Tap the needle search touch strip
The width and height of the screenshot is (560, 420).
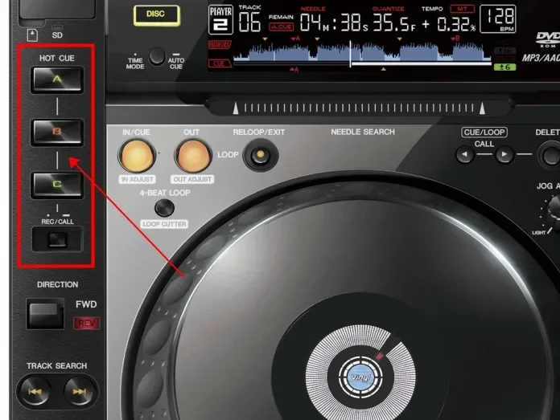(359, 108)
